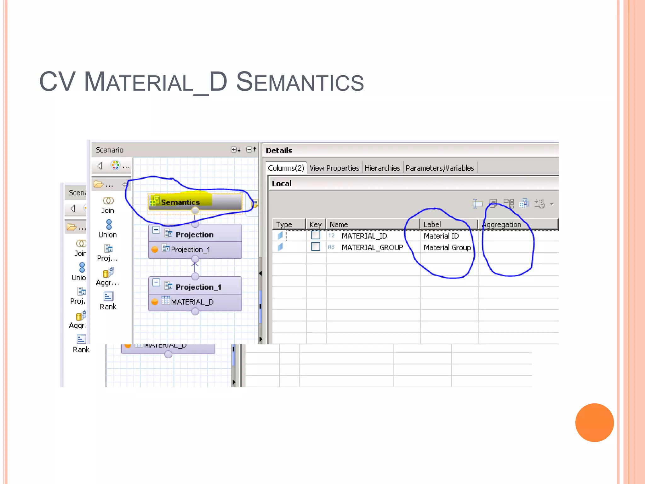Viewport: 645px width, 484px height.
Task: Select the Join node tool in palette
Action: (108, 205)
